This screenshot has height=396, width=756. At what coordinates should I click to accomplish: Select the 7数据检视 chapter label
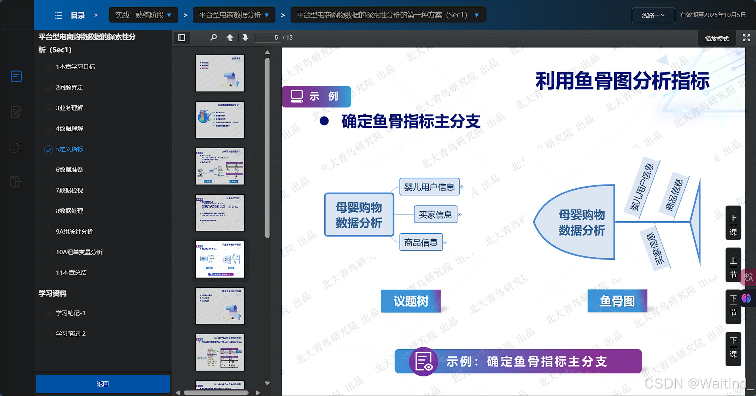pos(70,190)
